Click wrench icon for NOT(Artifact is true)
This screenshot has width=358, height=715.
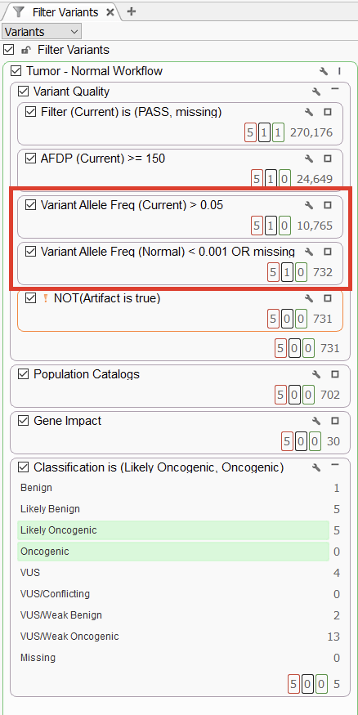(309, 298)
